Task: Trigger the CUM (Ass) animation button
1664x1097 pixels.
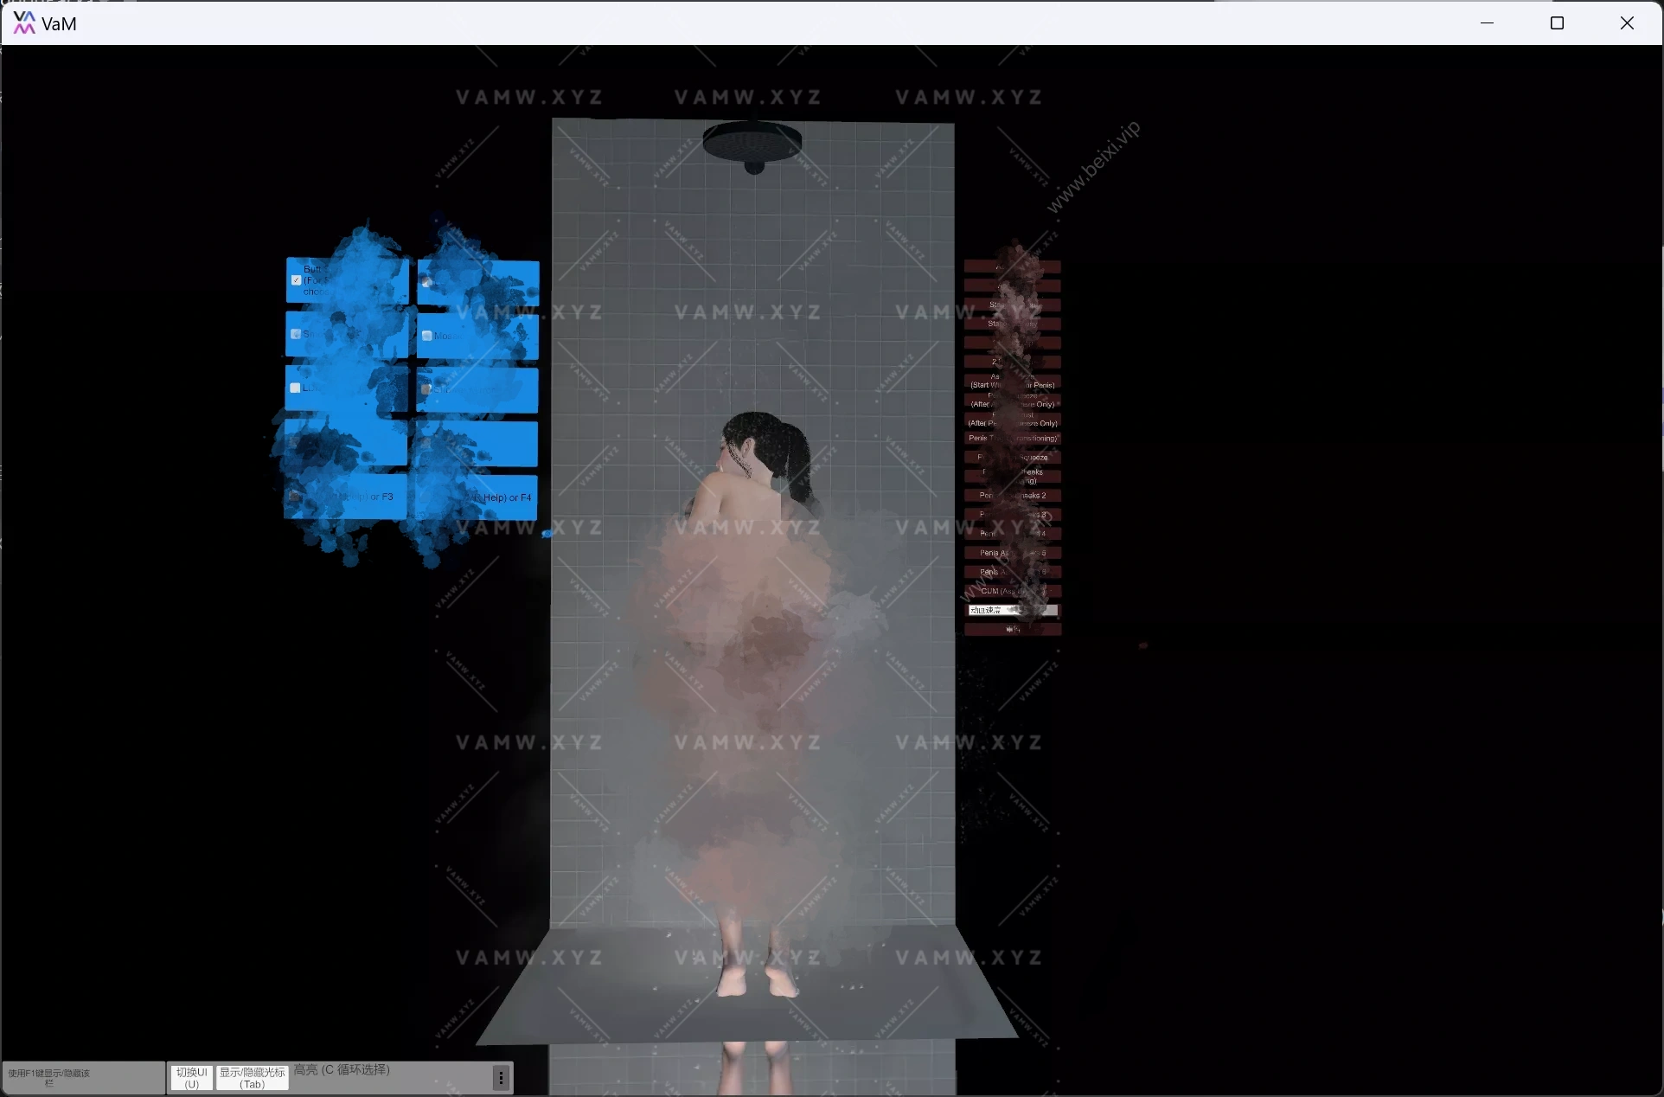Action: click(1012, 590)
